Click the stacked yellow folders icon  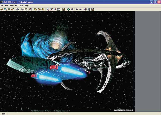35,9
